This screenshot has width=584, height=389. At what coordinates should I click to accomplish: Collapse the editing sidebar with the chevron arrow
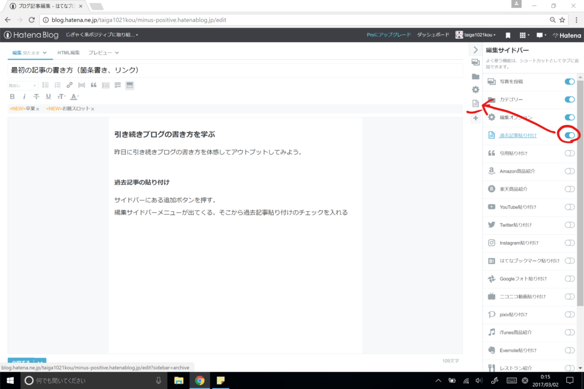(x=475, y=50)
